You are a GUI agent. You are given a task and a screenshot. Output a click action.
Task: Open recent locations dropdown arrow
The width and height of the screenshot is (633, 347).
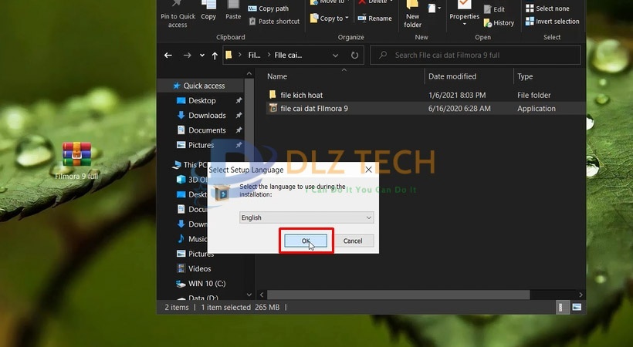(201, 56)
